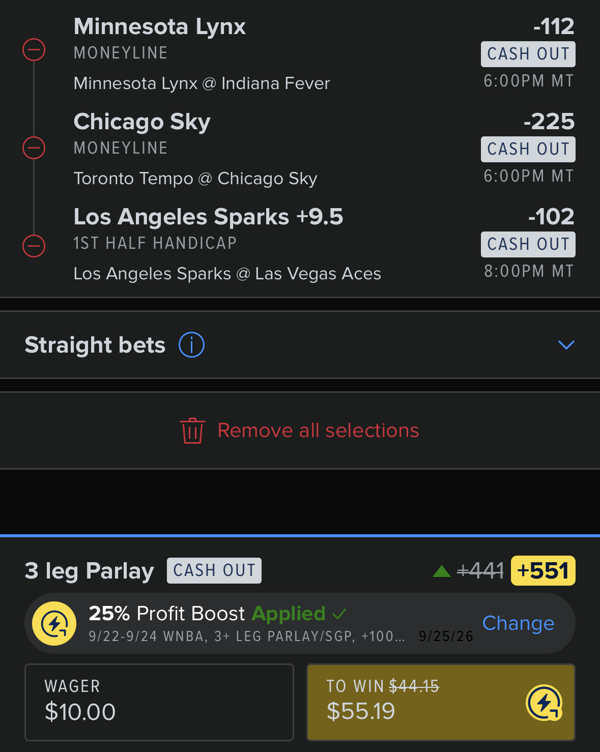
Task: Remove the Minnesota Lynx moneyline selection
Action: click(x=34, y=50)
